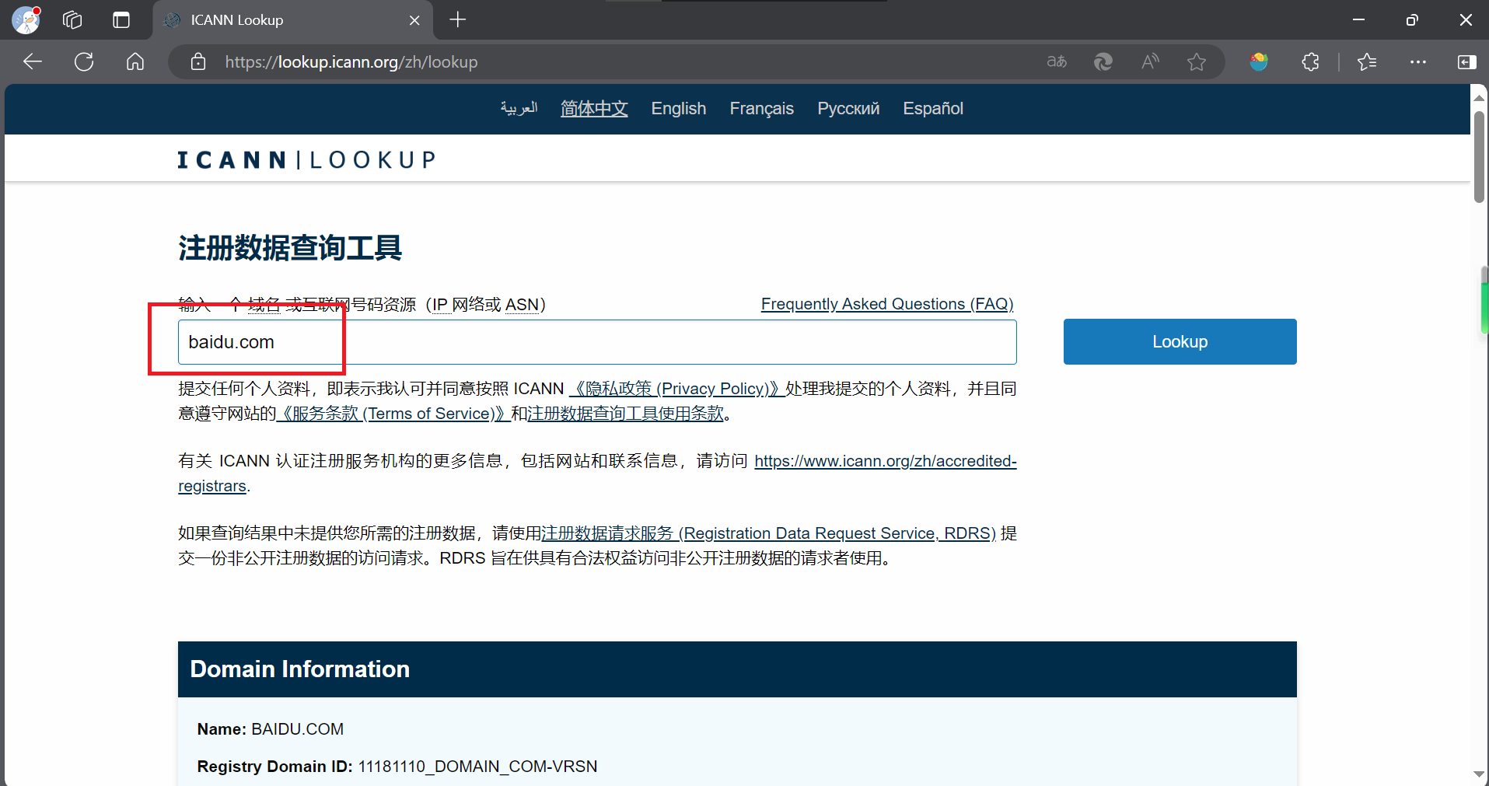Switch language to Español
The height and width of the screenshot is (786, 1489).
(x=933, y=108)
